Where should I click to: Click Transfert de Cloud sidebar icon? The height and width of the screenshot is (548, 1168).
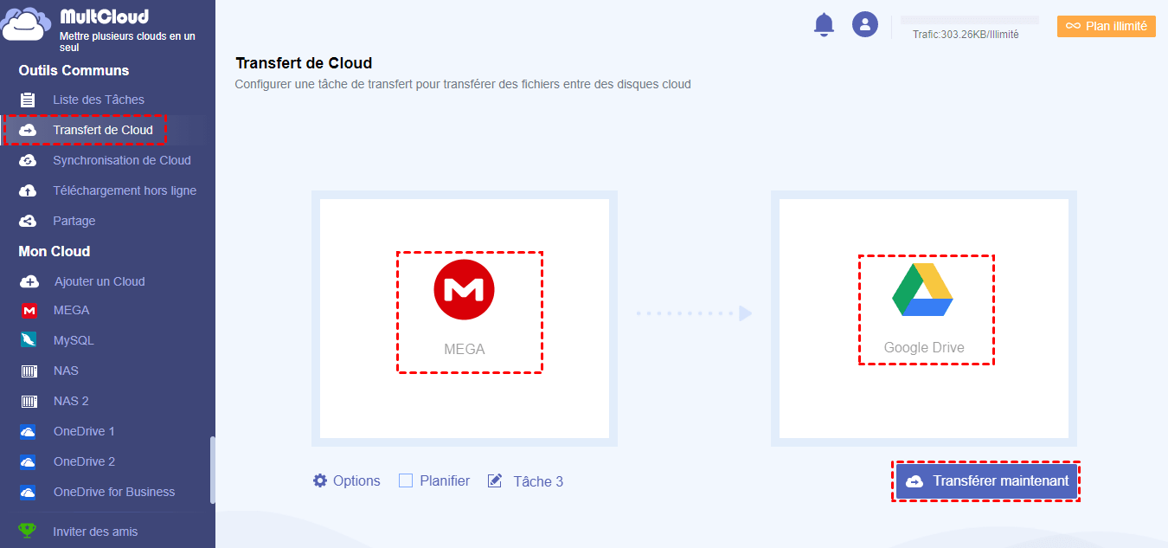pyautogui.click(x=29, y=130)
